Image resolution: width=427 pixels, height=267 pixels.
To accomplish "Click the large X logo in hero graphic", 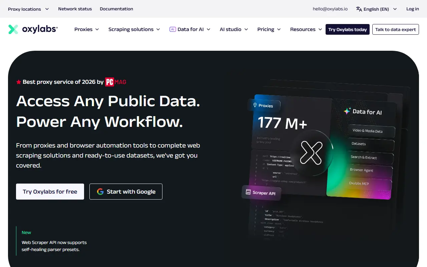I will [312, 153].
